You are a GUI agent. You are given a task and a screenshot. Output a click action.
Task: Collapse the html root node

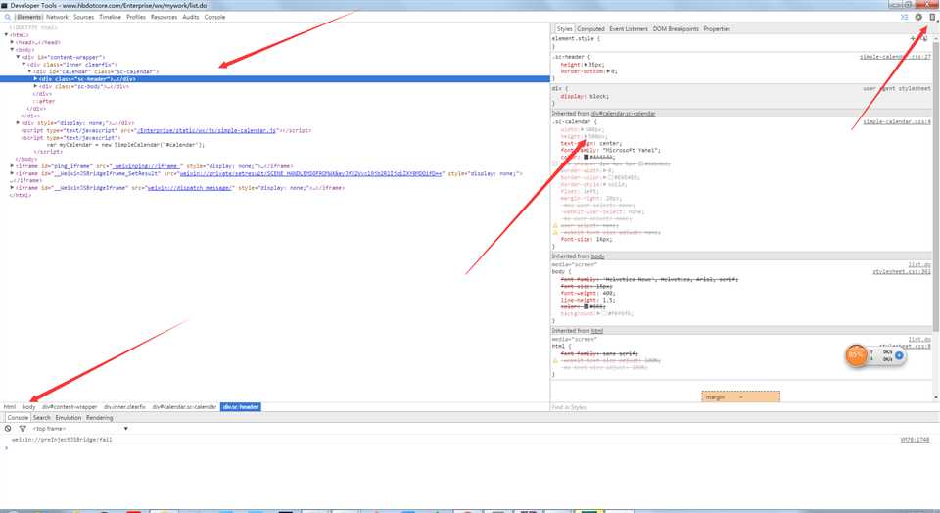click(7, 35)
